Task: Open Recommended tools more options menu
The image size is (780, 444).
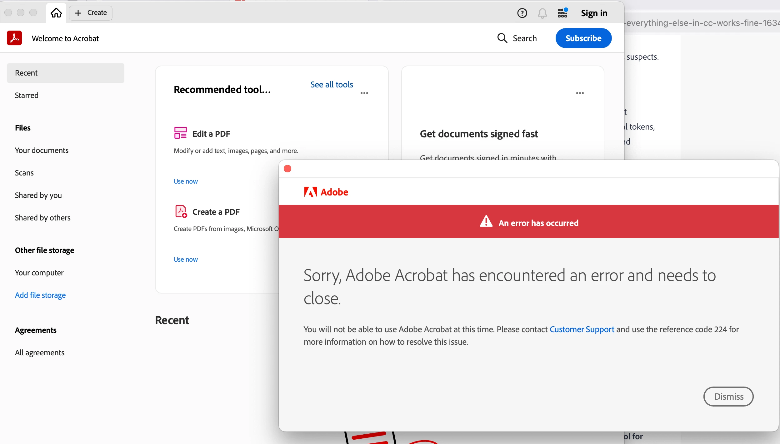Action: [x=364, y=93]
